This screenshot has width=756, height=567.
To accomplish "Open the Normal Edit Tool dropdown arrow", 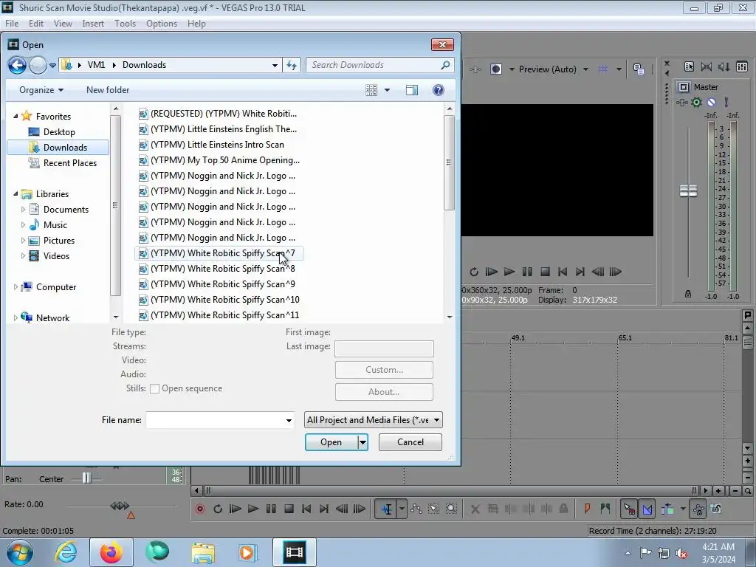I will (402, 509).
